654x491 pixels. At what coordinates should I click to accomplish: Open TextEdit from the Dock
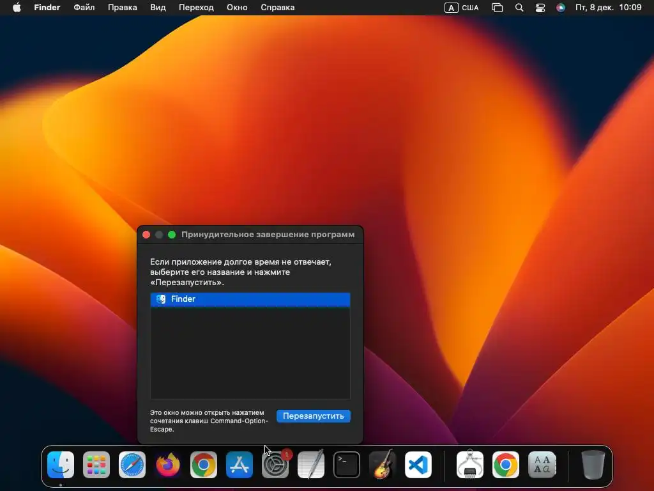pyautogui.click(x=311, y=465)
